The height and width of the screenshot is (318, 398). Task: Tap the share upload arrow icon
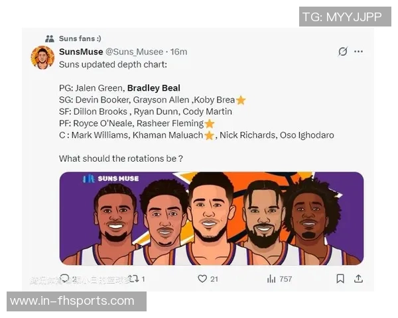358,279
